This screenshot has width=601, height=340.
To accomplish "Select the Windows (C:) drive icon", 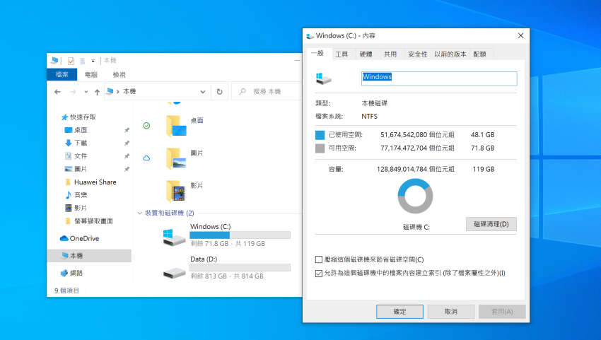I will click(x=174, y=238).
